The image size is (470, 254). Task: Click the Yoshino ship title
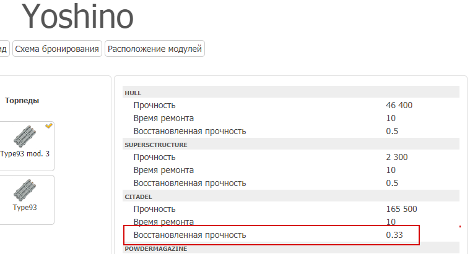[77, 17]
